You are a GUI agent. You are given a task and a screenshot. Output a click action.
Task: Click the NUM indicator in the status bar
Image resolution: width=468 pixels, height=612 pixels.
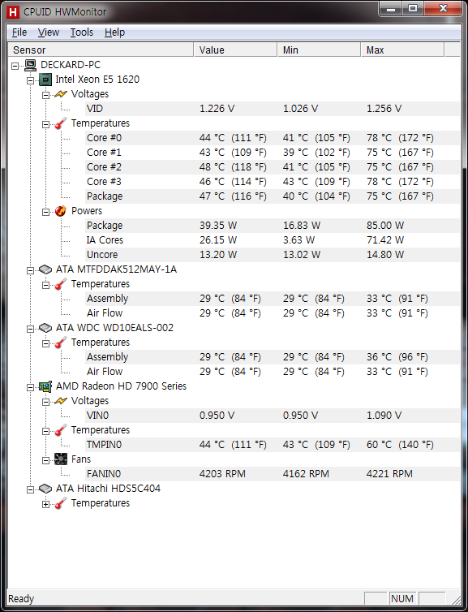(402, 599)
